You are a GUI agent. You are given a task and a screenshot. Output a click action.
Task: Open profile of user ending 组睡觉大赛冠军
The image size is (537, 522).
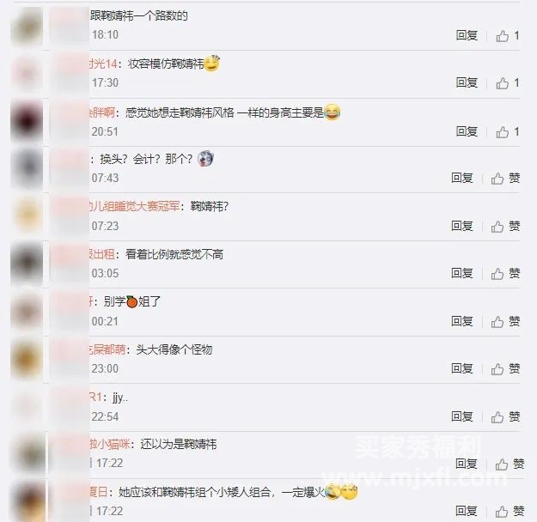(x=134, y=206)
